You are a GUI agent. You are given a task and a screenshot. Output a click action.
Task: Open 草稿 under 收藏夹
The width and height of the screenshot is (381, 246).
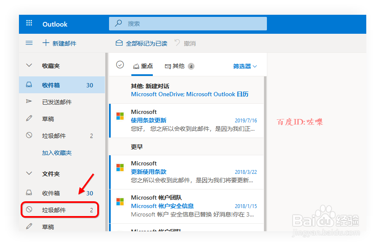pos(62,119)
